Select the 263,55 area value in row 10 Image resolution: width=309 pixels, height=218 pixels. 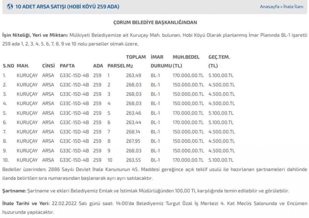tap(134, 160)
